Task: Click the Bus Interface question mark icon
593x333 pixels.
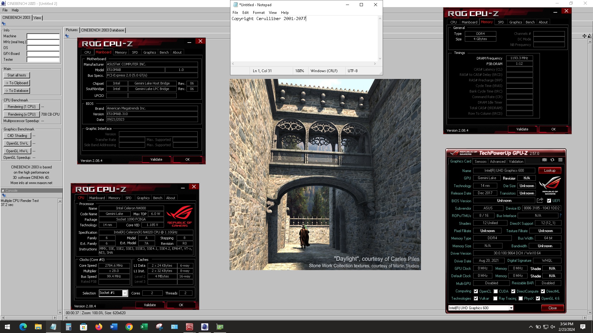Action: tap(560, 216)
